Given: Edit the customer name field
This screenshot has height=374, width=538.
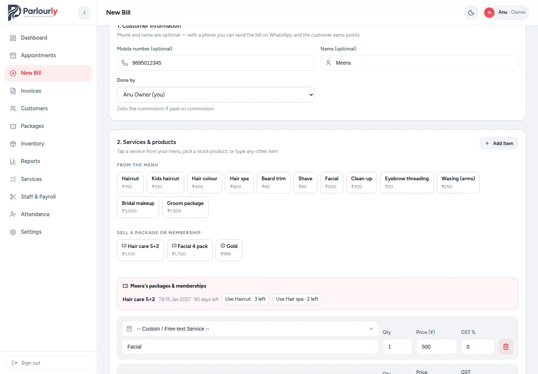Looking at the screenshot, I should [x=419, y=63].
